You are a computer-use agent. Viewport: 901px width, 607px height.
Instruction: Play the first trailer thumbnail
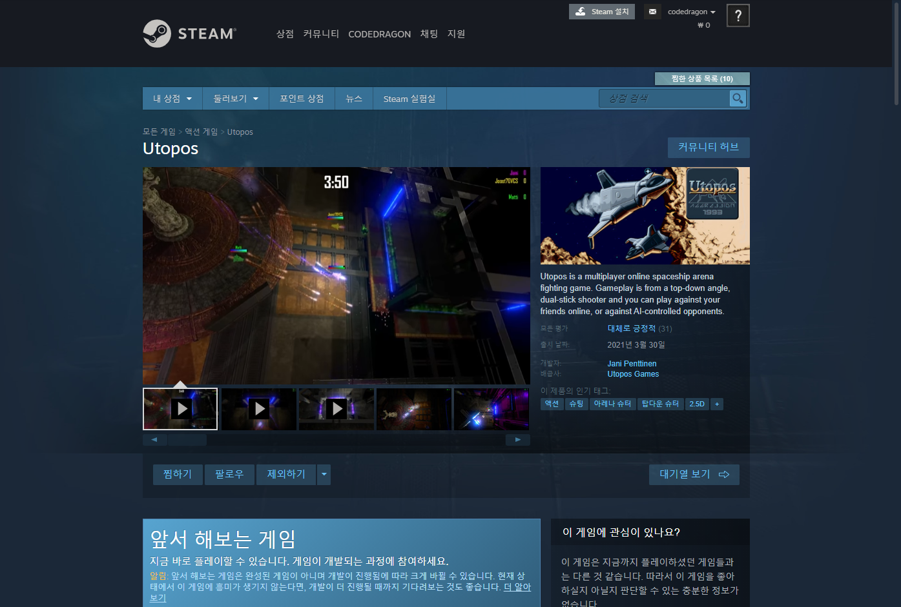pyautogui.click(x=180, y=409)
